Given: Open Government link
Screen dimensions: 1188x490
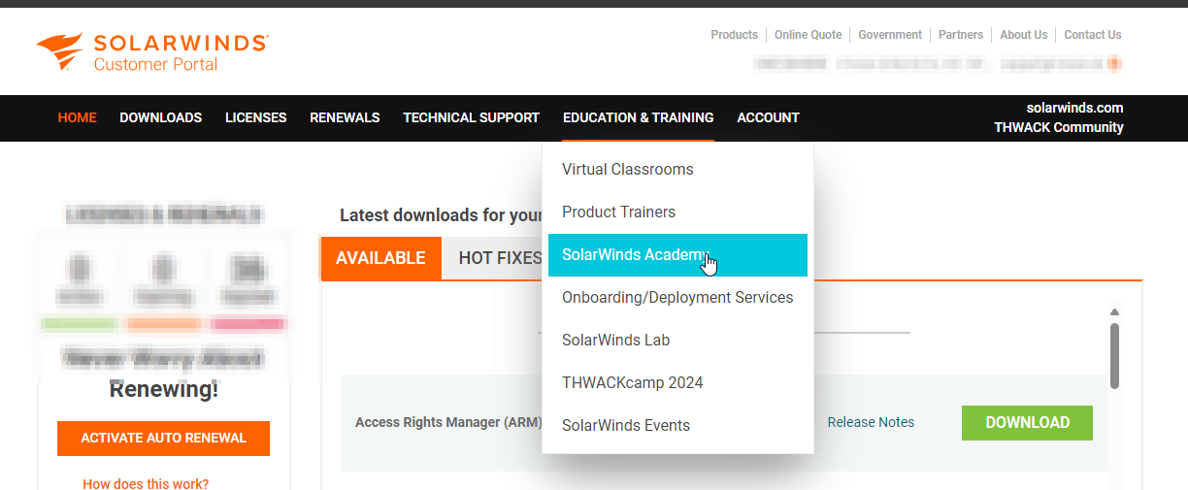Looking at the screenshot, I should [x=890, y=35].
